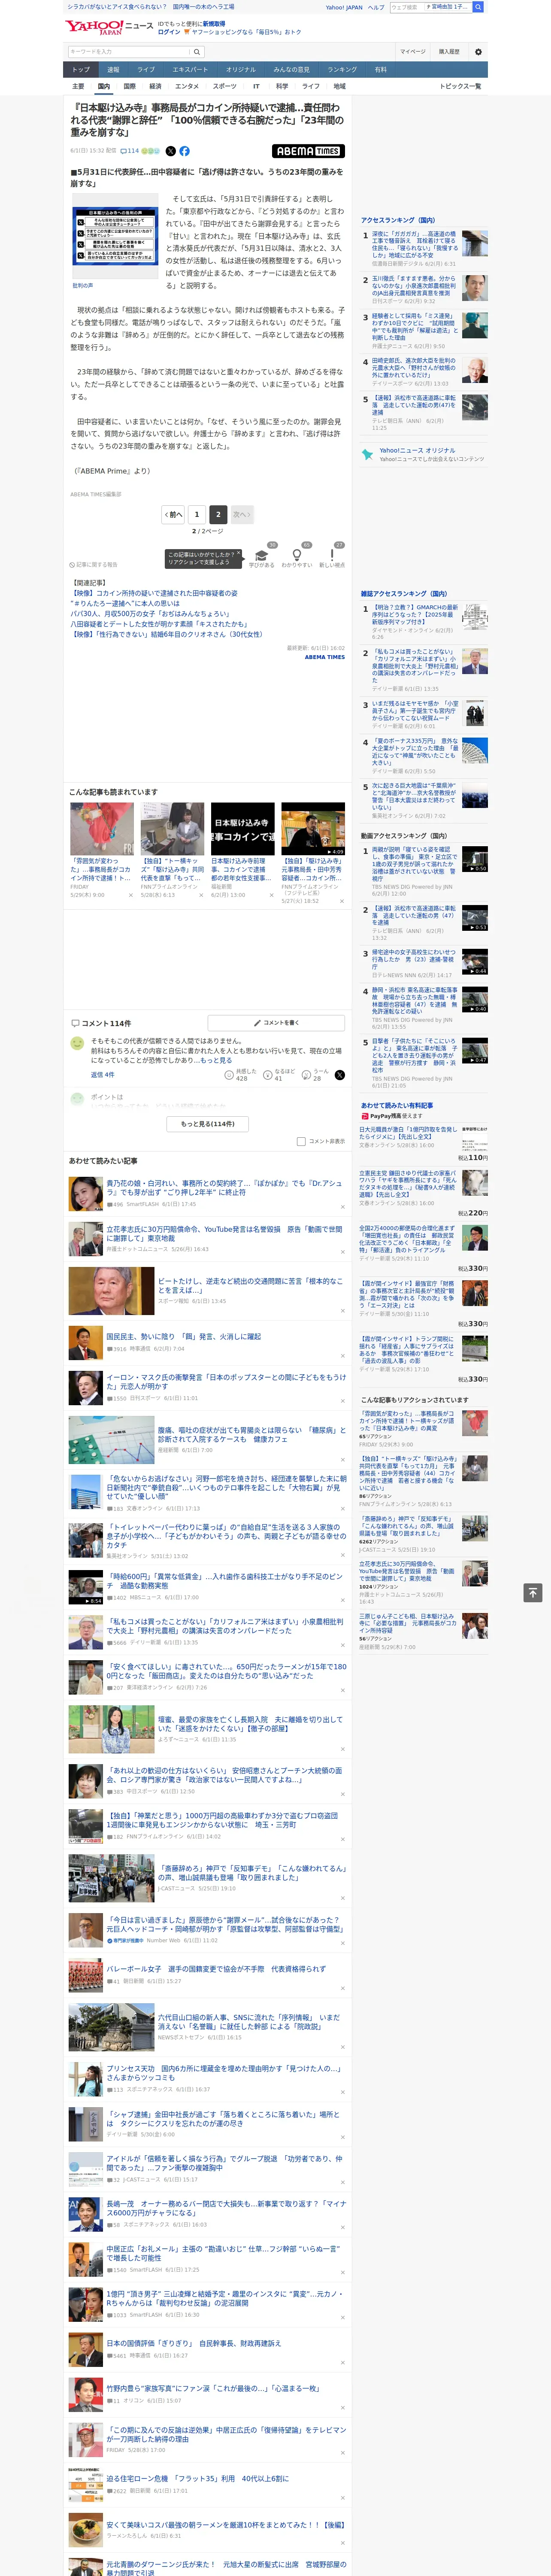Image resolution: width=551 pixels, height=2576 pixels.
Task: Share first comment via X icon
Action: click(339, 1075)
